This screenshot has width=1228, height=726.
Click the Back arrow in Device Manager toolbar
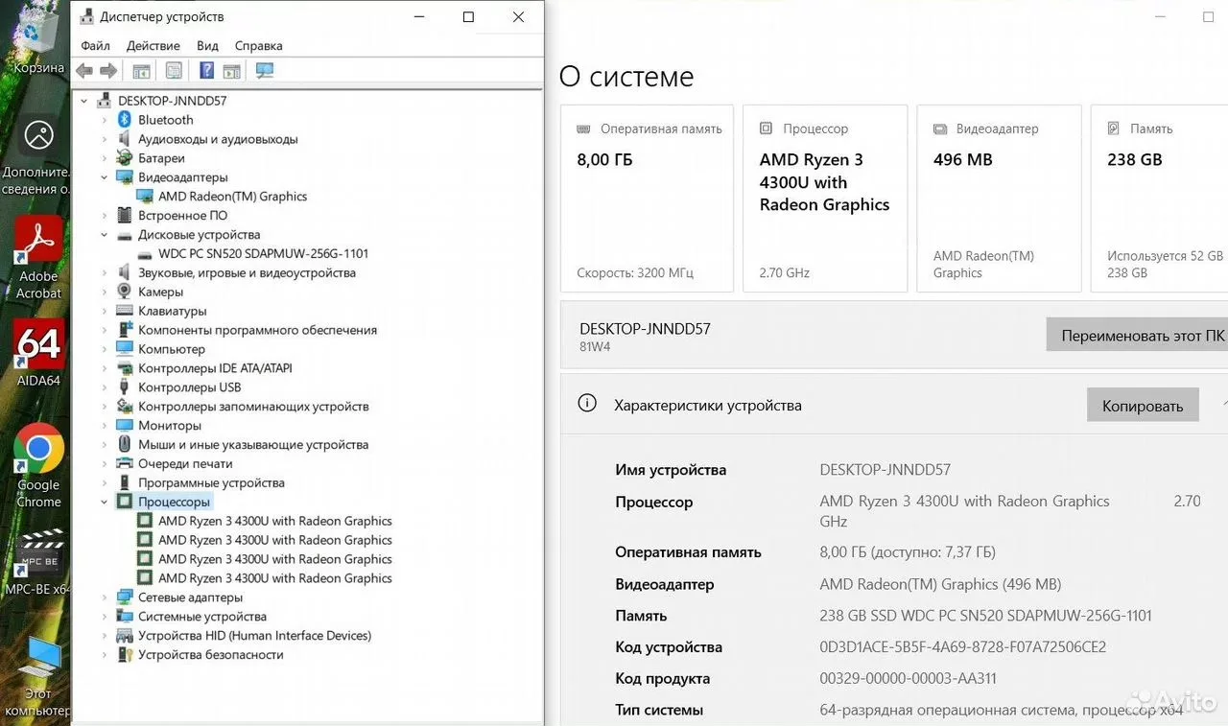click(x=84, y=71)
